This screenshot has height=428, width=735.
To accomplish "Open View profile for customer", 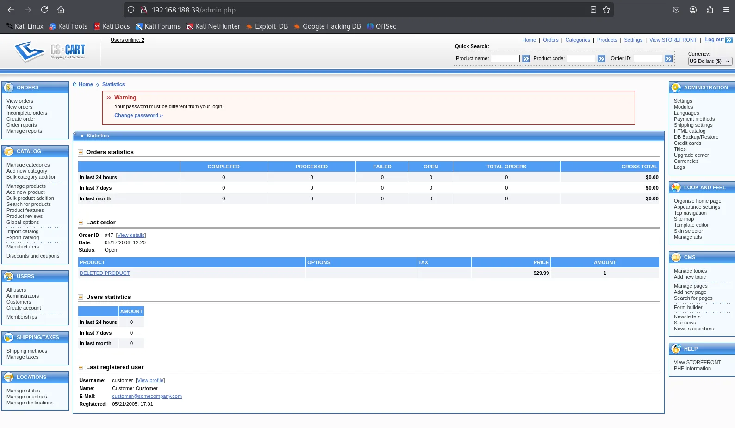I will pyautogui.click(x=150, y=380).
